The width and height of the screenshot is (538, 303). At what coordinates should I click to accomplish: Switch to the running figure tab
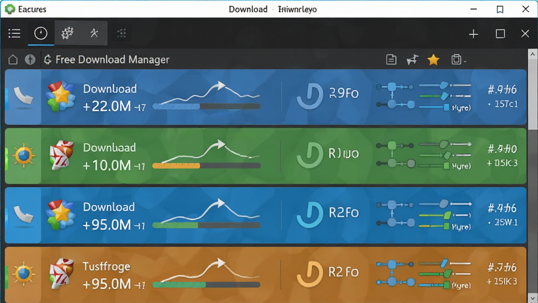[94, 33]
